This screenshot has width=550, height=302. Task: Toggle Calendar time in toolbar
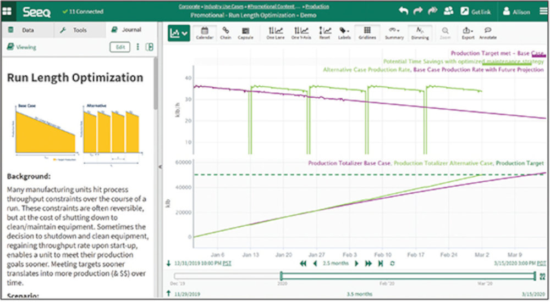[205, 33]
